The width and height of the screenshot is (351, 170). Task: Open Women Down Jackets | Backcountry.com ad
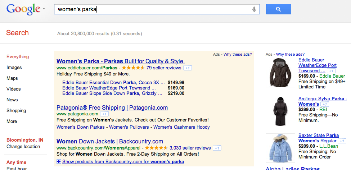(x=110, y=141)
